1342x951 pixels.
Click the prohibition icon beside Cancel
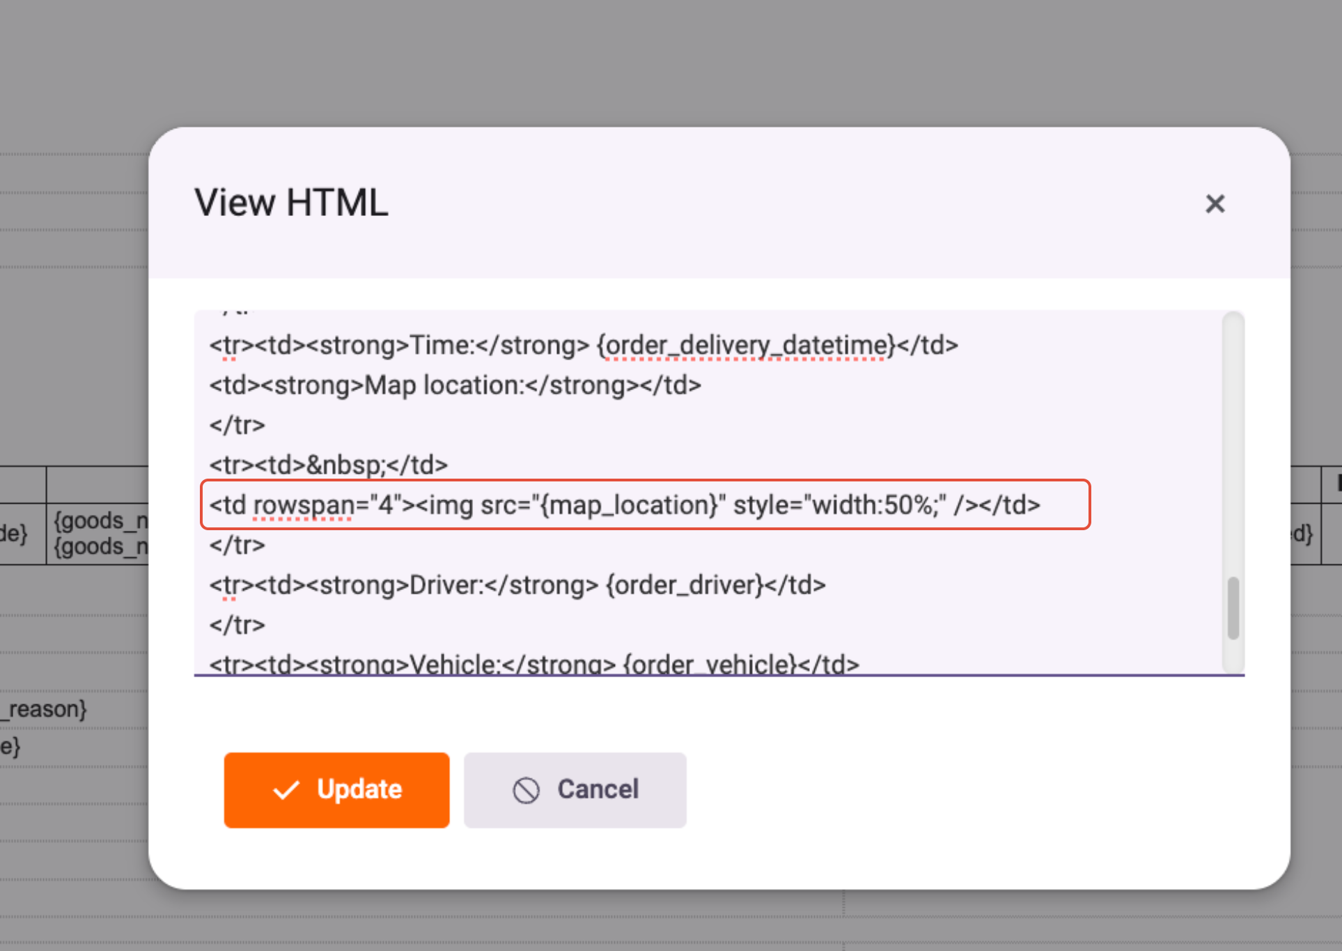click(x=526, y=790)
